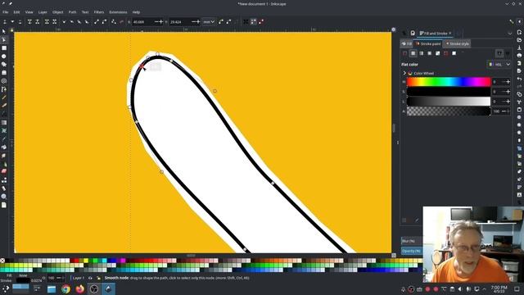This screenshot has width=524, height=295.
Task: Choose the Calligraphy tool
Action: (3, 106)
